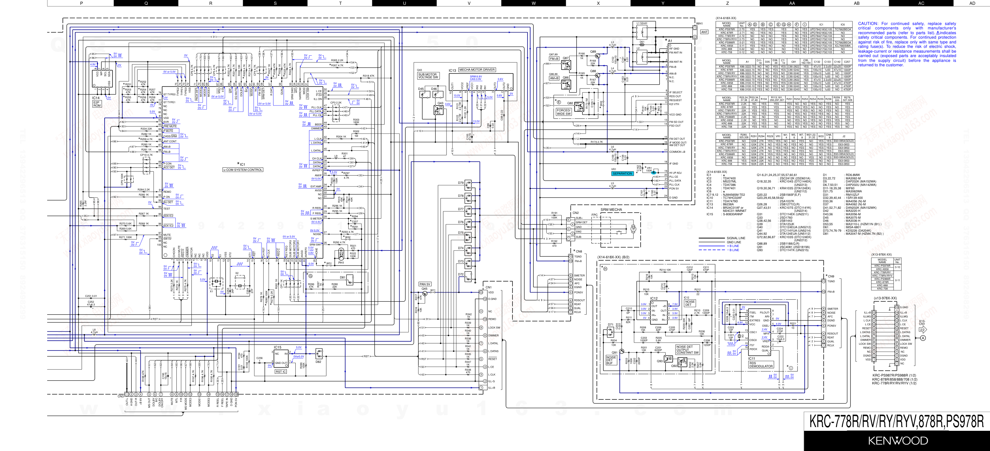Click the IC13 designator label

(x=452, y=71)
